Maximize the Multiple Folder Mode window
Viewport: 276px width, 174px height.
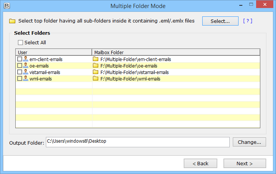tap(251, 5)
